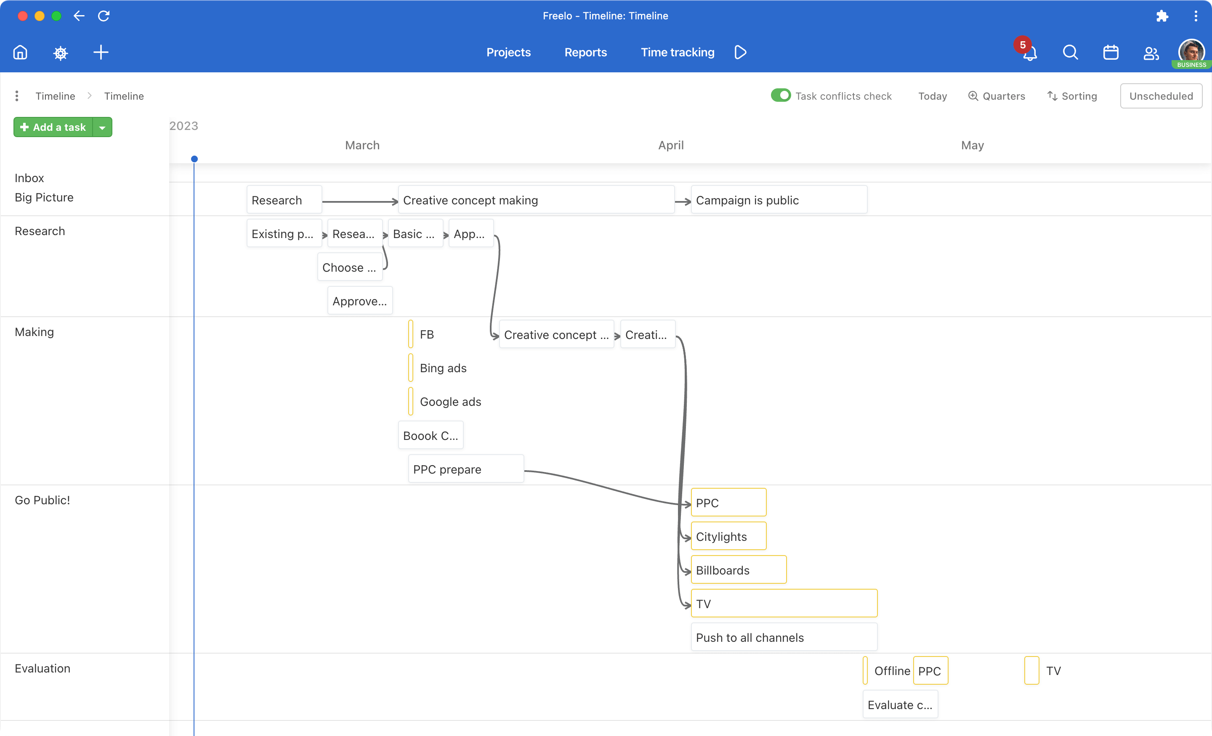The image size is (1212, 736).
Task: Open the Quarters zoom selector
Action: click(997, 96)
